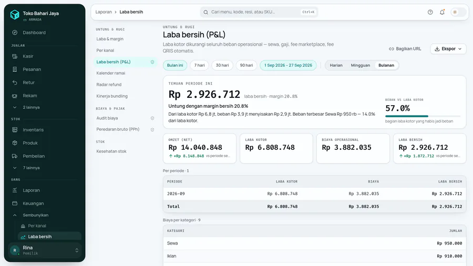Click the Bagikan URL link icon
Screen dimensions: 473x266
tap(391, 49)
